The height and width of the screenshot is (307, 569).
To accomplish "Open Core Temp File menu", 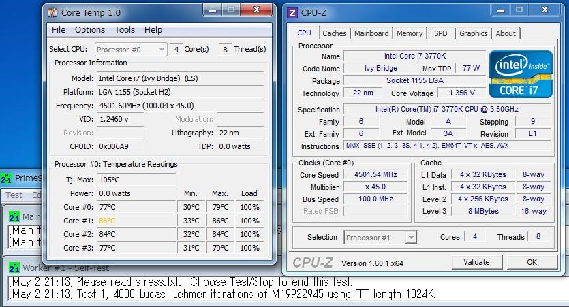I will coord(59,30).
